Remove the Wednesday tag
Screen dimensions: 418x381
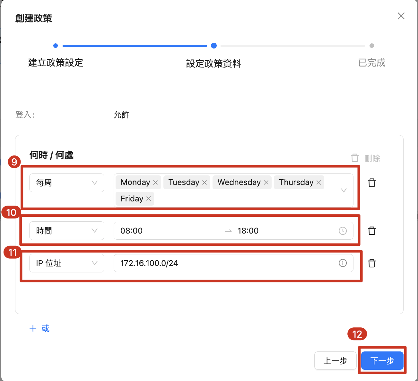click(x=266, y=182)
